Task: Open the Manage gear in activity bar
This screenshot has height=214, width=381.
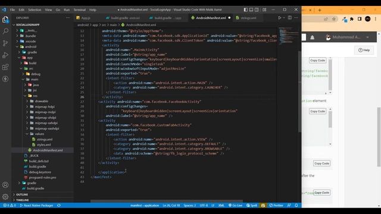Action: click(x=5, y=197)
